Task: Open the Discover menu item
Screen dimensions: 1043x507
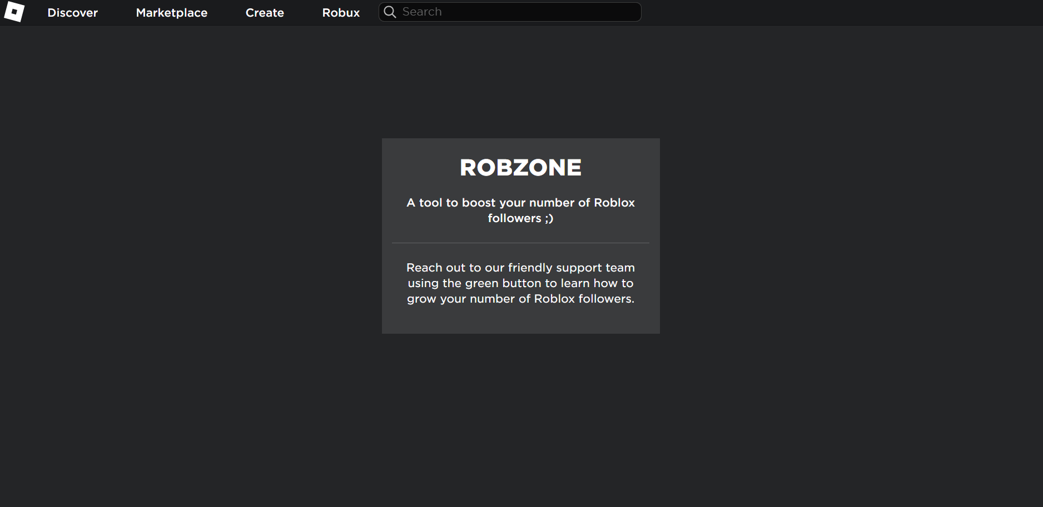Action: tap(72, 12)
